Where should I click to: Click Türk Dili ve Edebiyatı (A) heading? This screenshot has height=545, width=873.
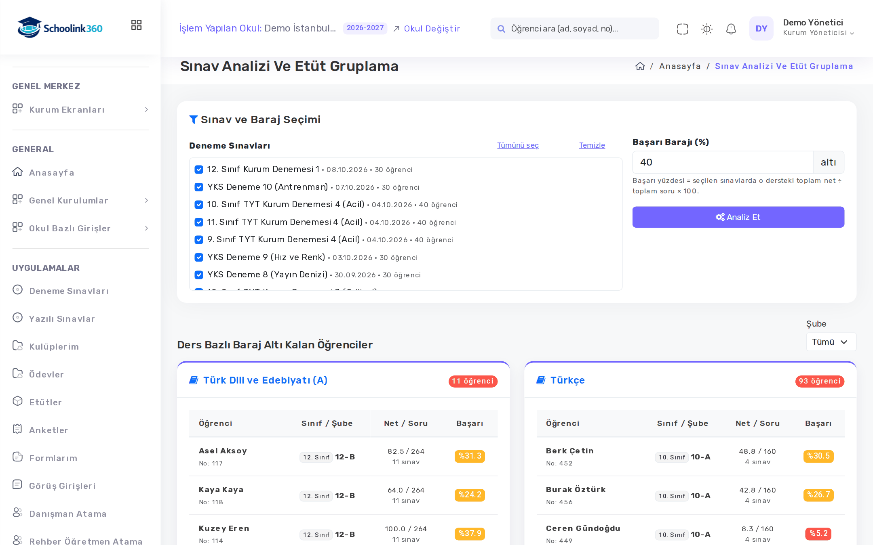(x=265, y=380)
